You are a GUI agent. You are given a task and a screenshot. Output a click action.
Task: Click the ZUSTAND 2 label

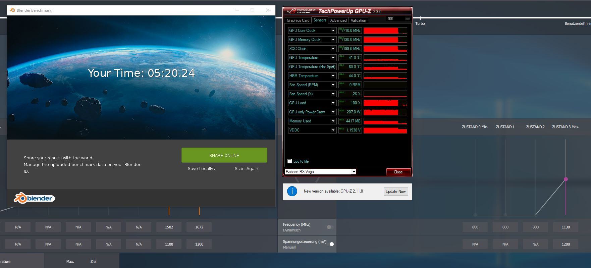(x=535, y=127)
